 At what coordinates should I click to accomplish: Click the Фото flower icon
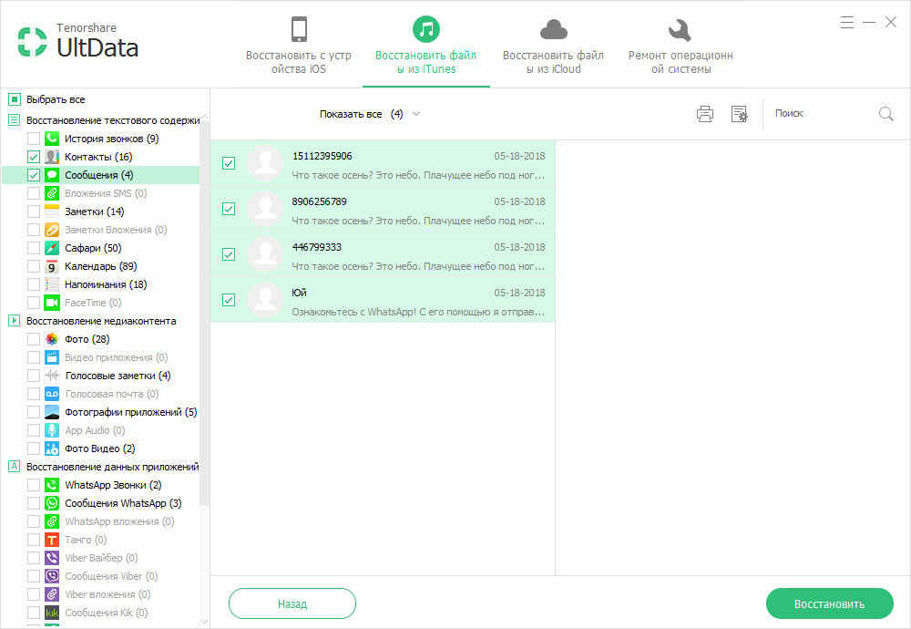click(x=52, y=339)
